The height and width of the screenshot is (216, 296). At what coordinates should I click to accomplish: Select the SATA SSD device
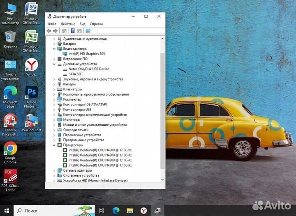click(76, 74)
